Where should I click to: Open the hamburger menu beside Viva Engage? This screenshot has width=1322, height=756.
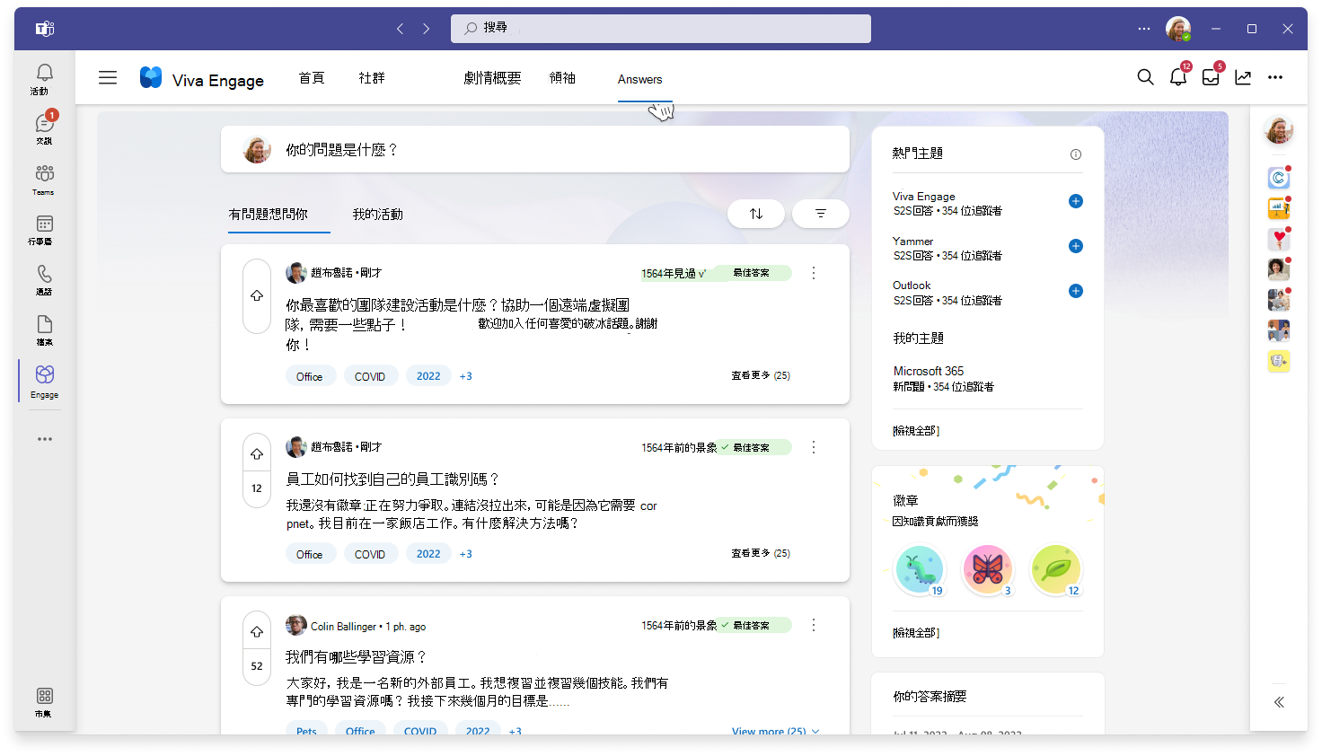pyautogui.click(x=108, y=78)
